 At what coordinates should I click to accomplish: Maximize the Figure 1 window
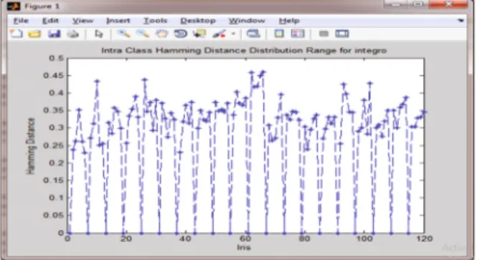tap(418, 4)
